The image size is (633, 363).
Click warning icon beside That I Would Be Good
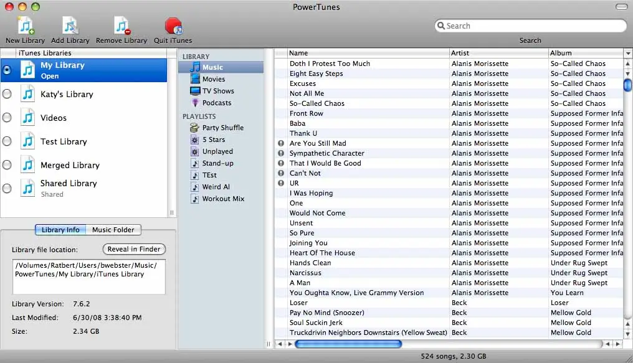point(281,163)
